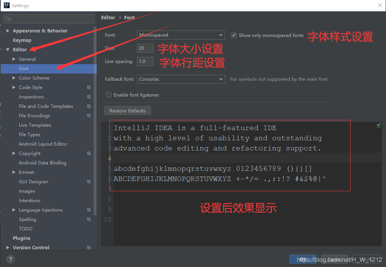
Task: Expand the Appearance & Behavior section
Action: [x=8, y=31]
